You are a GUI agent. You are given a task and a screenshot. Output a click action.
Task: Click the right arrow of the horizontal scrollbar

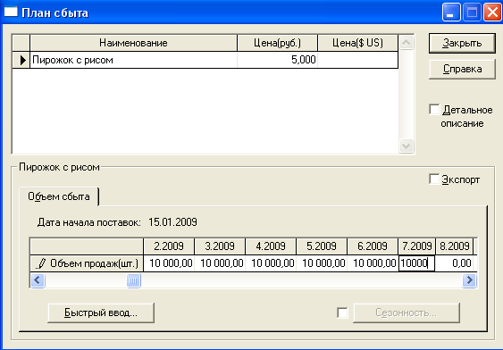pos(469,280)
